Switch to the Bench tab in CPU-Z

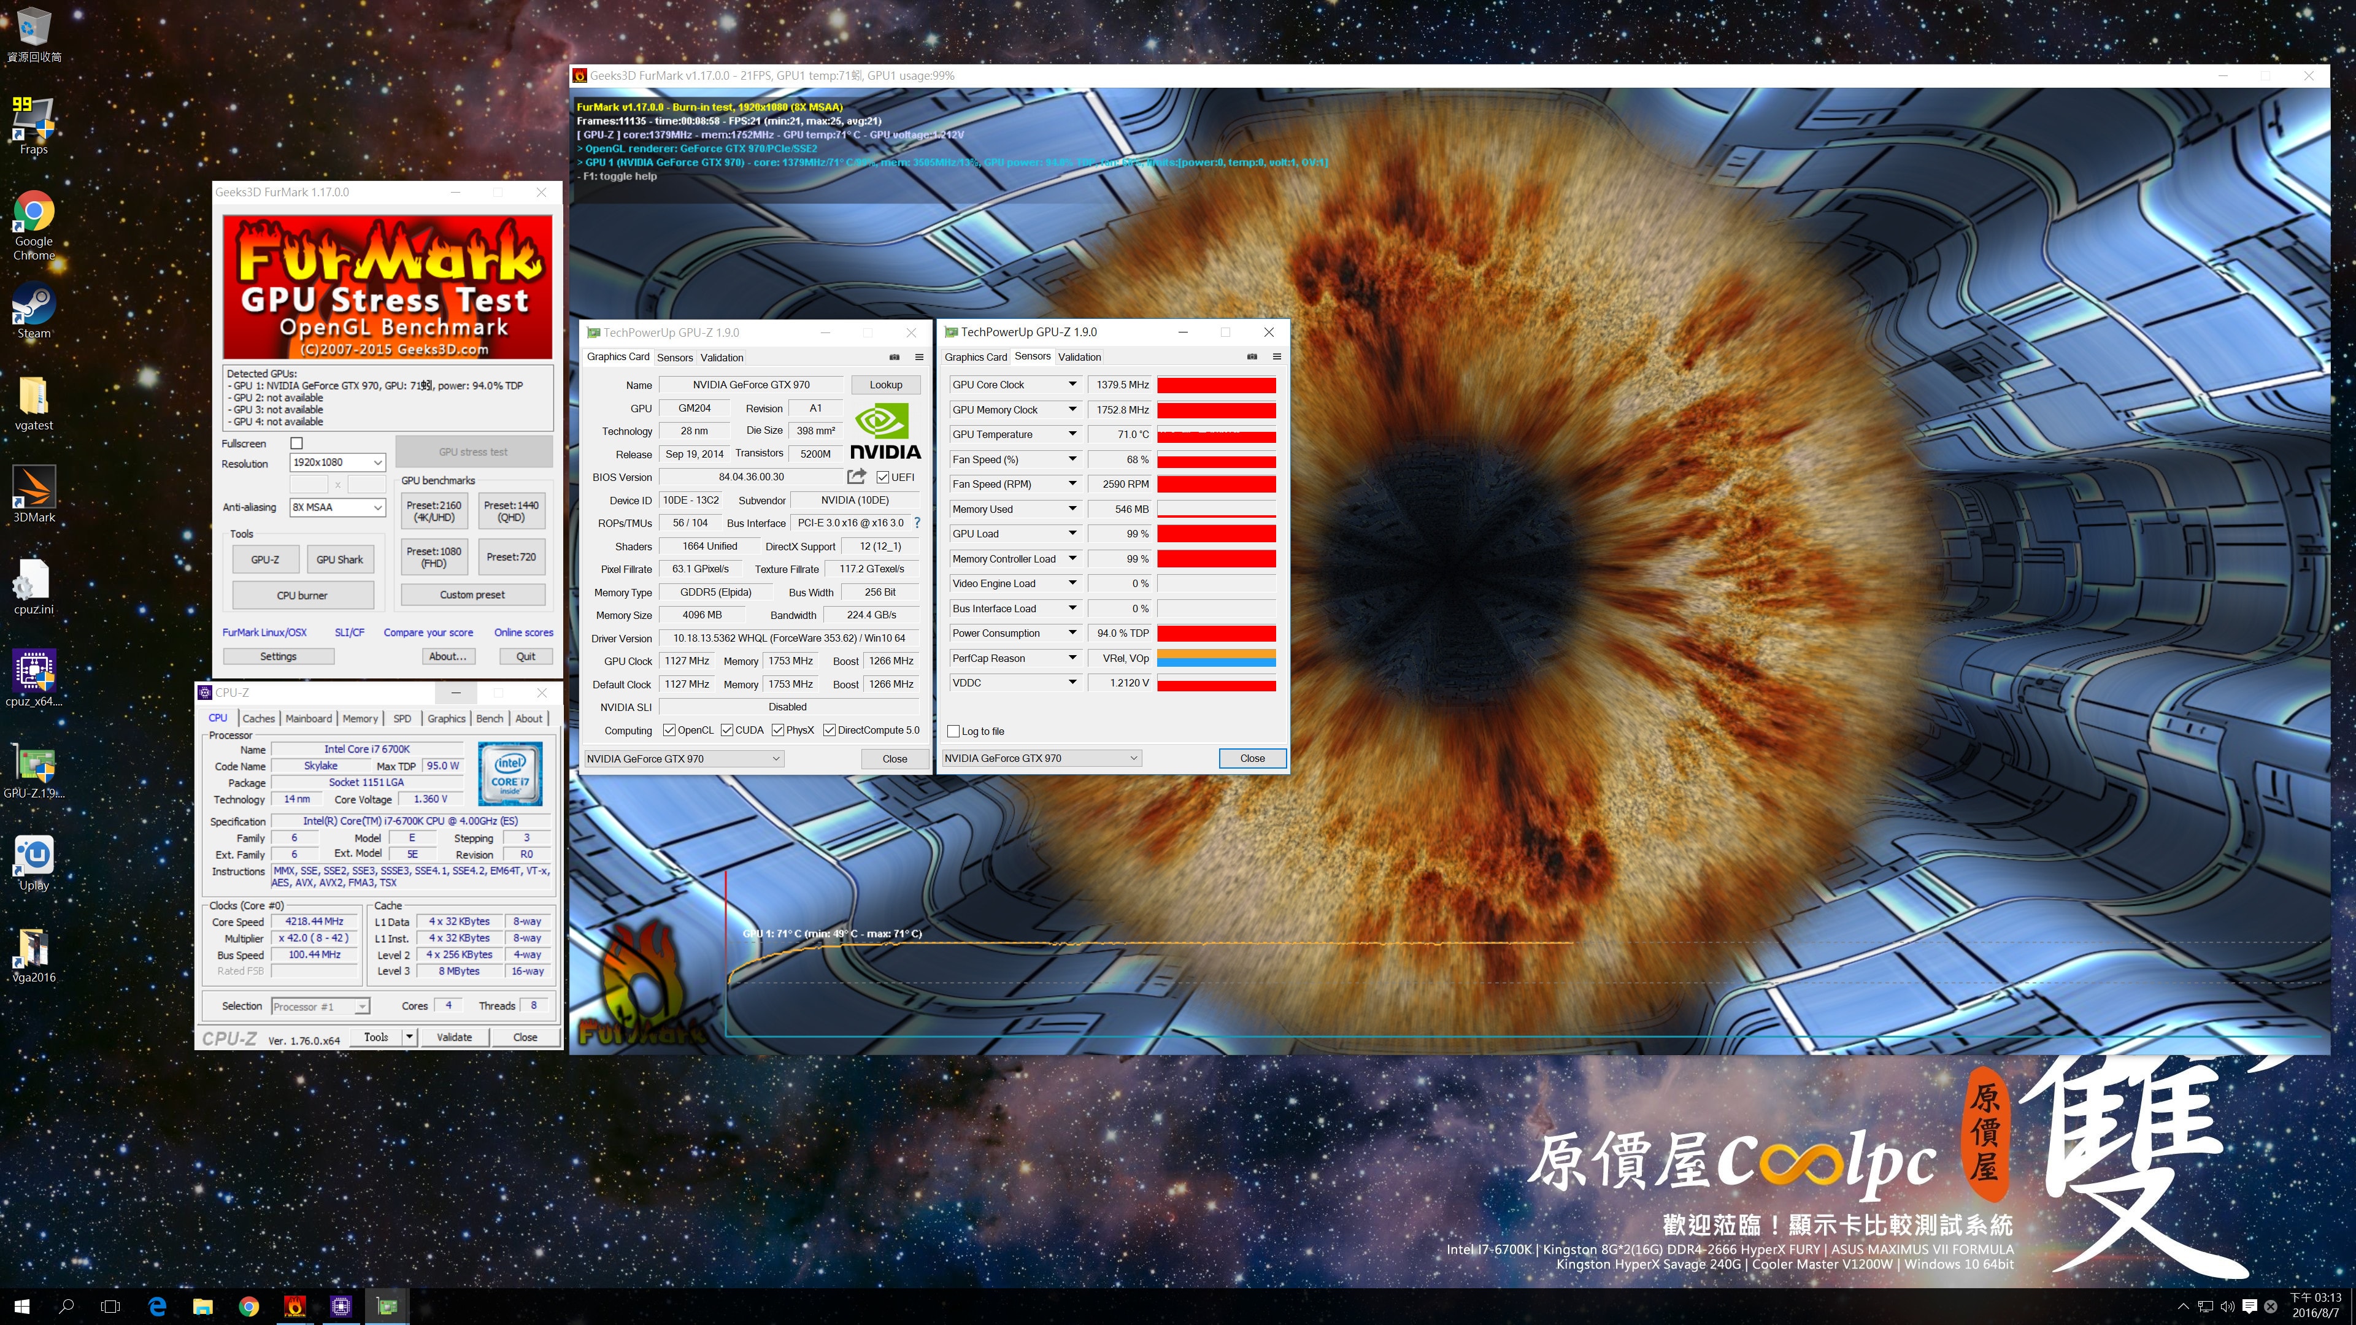490,719
